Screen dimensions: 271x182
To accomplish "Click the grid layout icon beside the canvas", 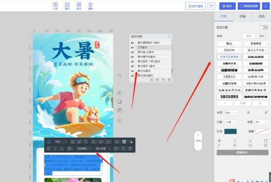I will [x=119, y=110].
